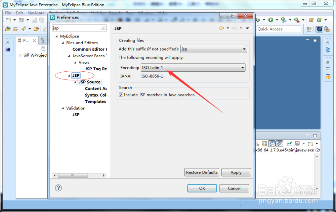Select JSP under Validation in tree
Screen dimensions: 336x212
pyautogui.click(x=76, y=115)
